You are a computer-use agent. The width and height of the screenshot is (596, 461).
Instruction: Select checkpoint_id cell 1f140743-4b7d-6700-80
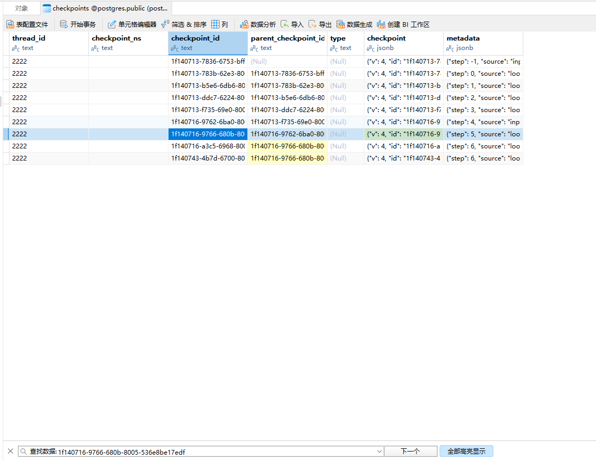click(208, 158)
